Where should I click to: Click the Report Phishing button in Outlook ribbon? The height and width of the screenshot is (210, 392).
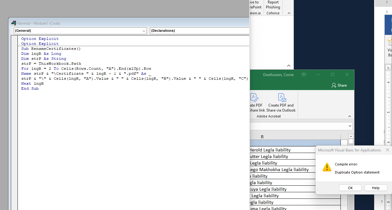[x=273, y=5]
